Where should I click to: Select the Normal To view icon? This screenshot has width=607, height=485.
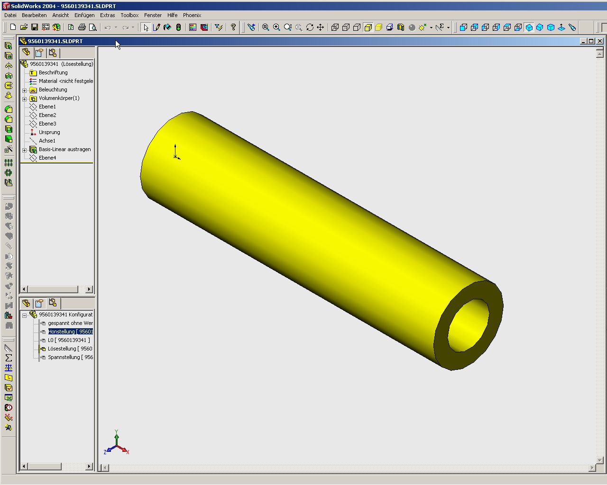point(561,27)
